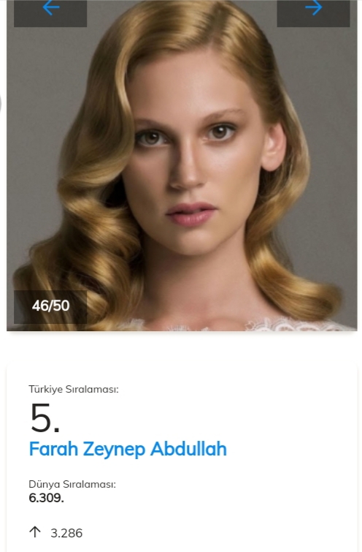Click the partial circle at left photo edge
The width and height of the screenshot is (362, 552).
click(x=0, y=105)
